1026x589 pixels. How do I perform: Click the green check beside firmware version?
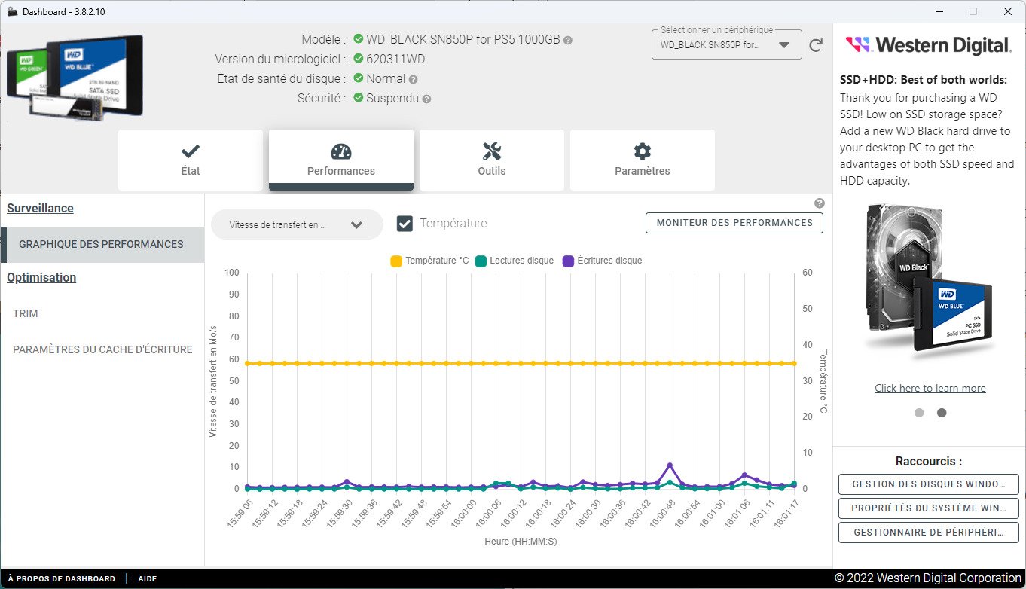tap(359, 59)
